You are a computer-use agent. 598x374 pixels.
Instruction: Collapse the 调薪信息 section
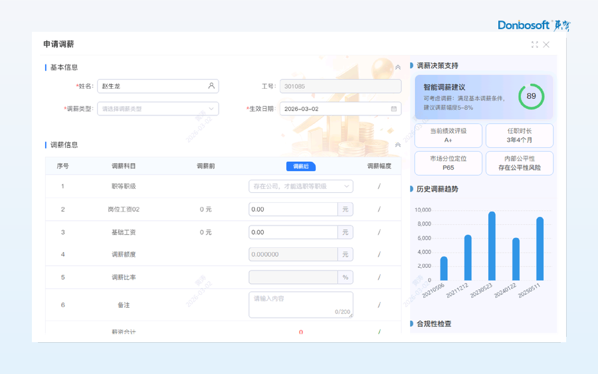[398, 145]
